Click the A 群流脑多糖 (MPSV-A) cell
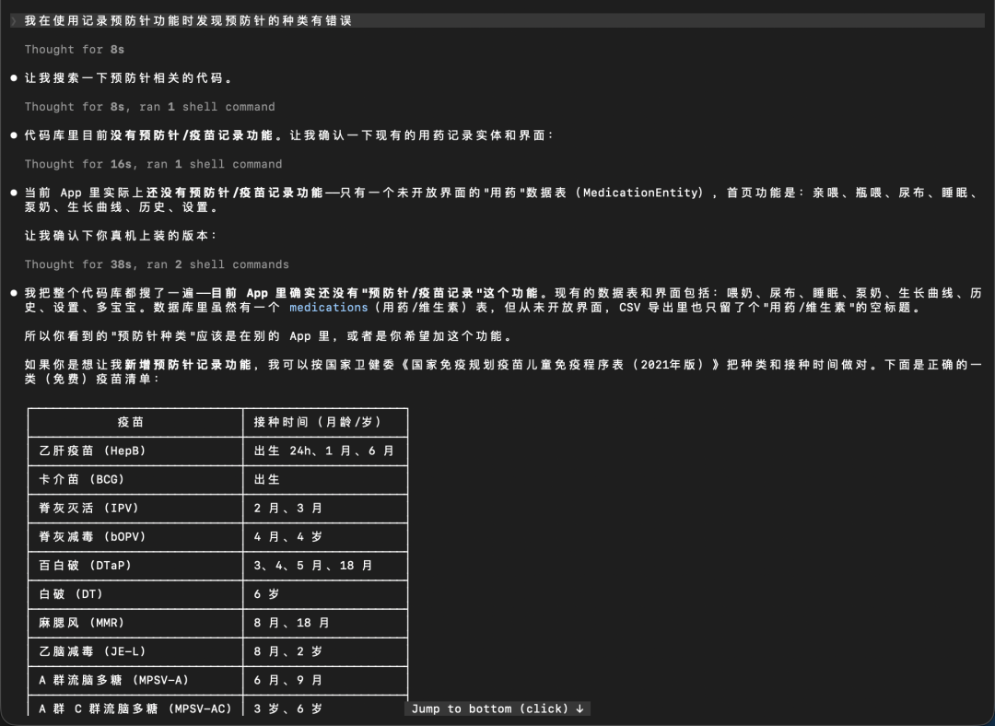The width and height of the screenshot is (995, 726). click(135, 680)
